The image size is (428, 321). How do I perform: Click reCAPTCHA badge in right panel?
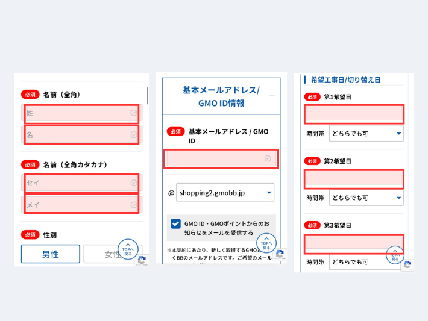pyautogui.click(x=408, y=265)
